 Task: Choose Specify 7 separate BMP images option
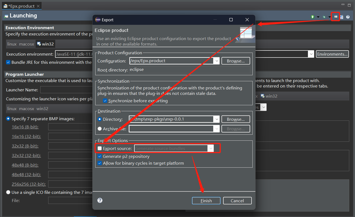pyautogui.click(x=8, y=119)
